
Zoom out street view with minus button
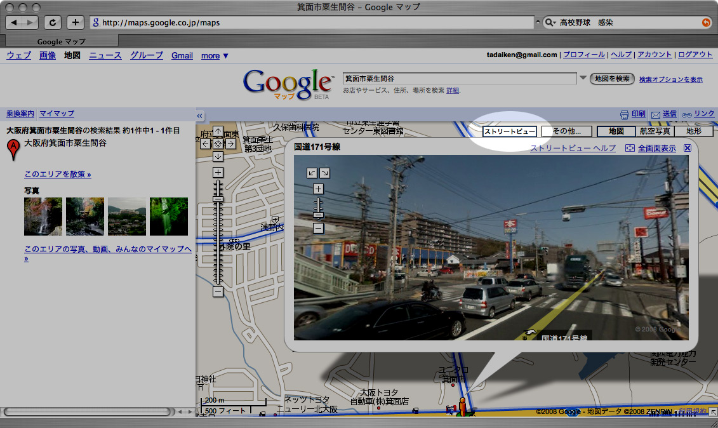[318, 228]
